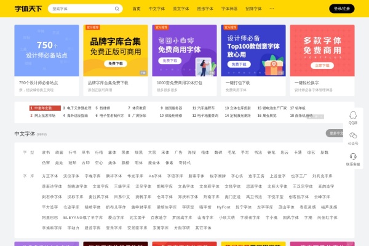The image size is (369, 246).
Task: Open the 多款字体免费商用 red banner
Action: 322,50
